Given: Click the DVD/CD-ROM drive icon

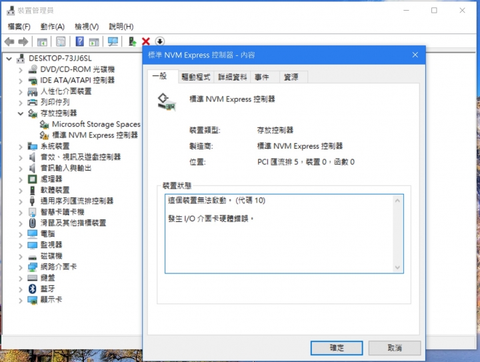Looking at the screenshot, I should [33, 69].
